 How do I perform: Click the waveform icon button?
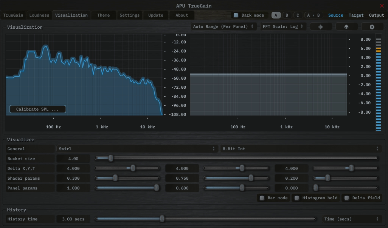click(x=321, y=27)
